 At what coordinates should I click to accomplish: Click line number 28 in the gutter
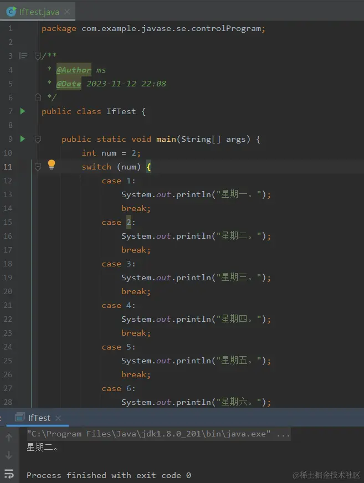(8, 402)
